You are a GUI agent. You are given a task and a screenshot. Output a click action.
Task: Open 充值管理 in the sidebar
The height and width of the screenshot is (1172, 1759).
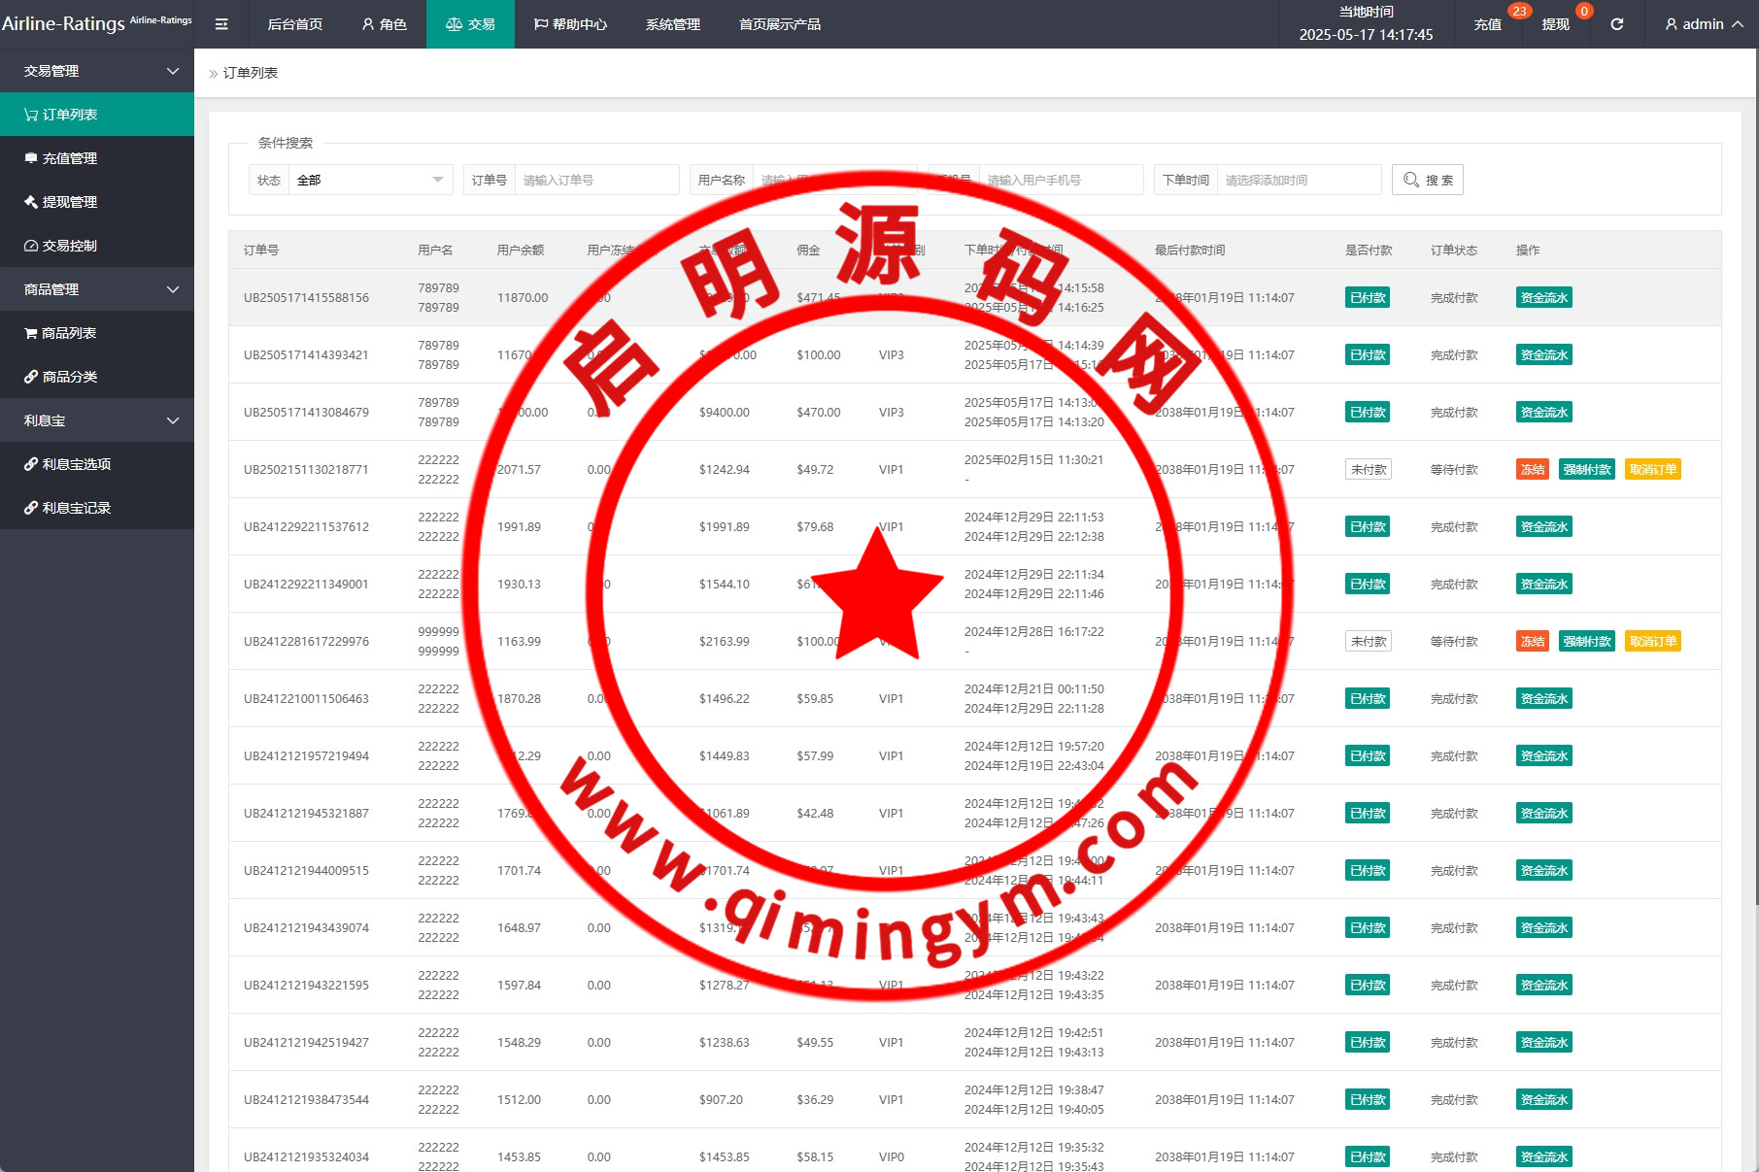(x=69, y=158)
